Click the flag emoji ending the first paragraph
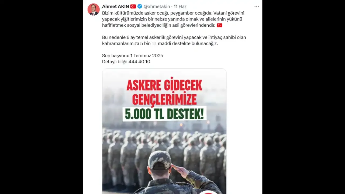345x194 pixels. tap(219, 25)
